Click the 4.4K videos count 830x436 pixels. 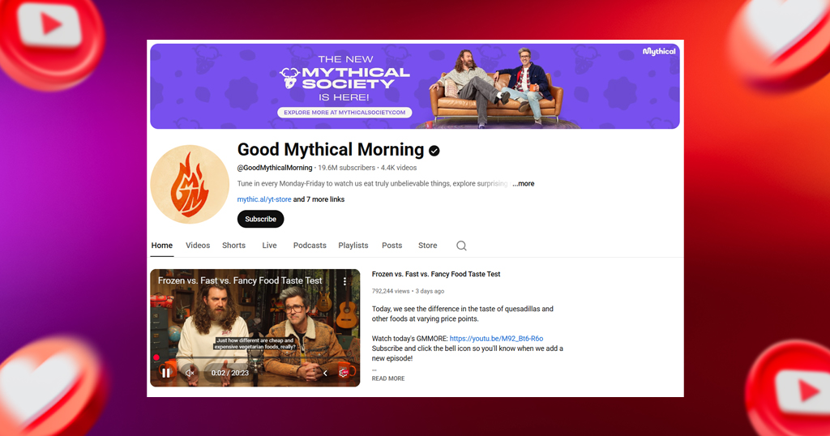[399, 168]
